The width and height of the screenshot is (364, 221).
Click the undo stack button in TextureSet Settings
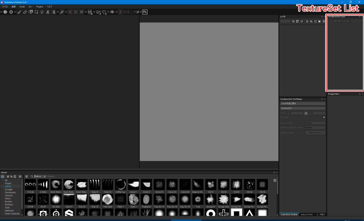(303, 104)
